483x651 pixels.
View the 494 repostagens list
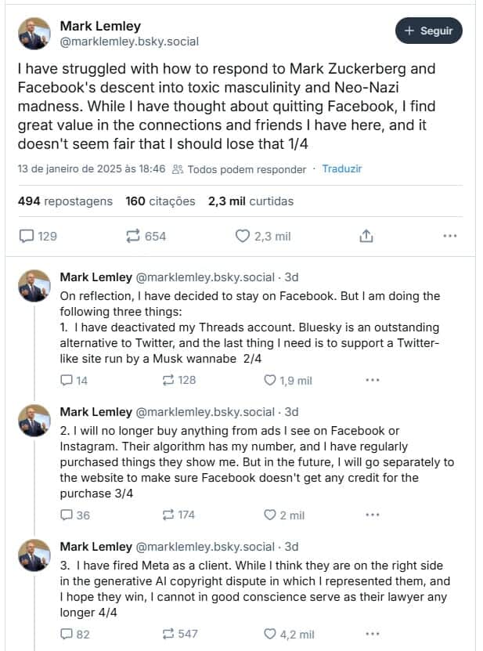click(x=65, y=201)
